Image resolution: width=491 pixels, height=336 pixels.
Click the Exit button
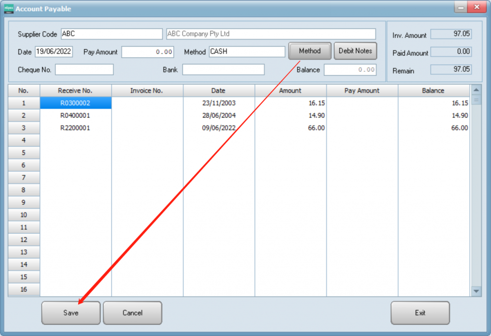[420, 313]
